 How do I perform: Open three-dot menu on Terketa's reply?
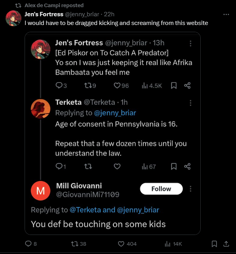click(190, 103)
